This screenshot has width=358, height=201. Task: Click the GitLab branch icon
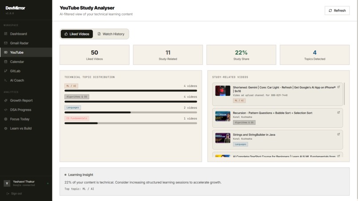(x=6, y=71)
